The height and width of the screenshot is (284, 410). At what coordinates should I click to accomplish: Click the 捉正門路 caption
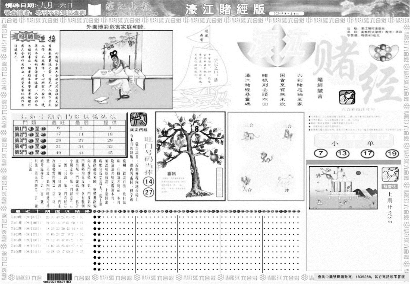(x=139, y=130)
